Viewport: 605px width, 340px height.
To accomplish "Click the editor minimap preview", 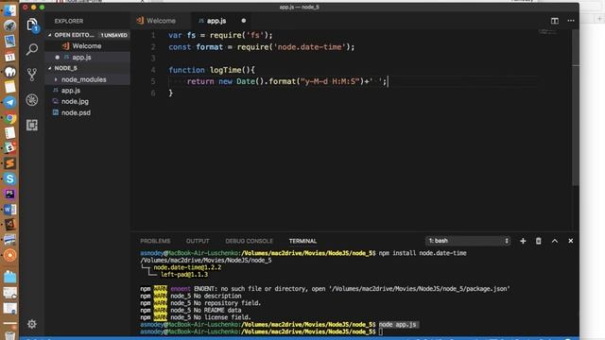I will click(548, 32).
